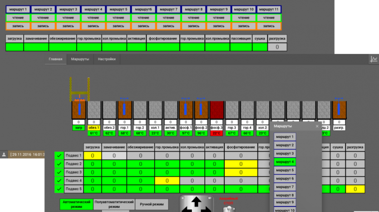Uncheck the Подвес 5 checkbox

59,189
